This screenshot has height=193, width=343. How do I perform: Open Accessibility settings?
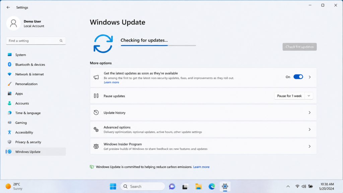[x=36, y=132]
